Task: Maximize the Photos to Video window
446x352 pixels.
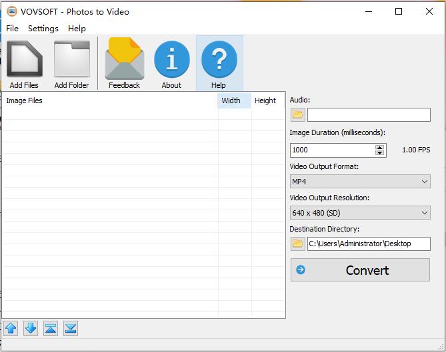Action: point(399,11)
